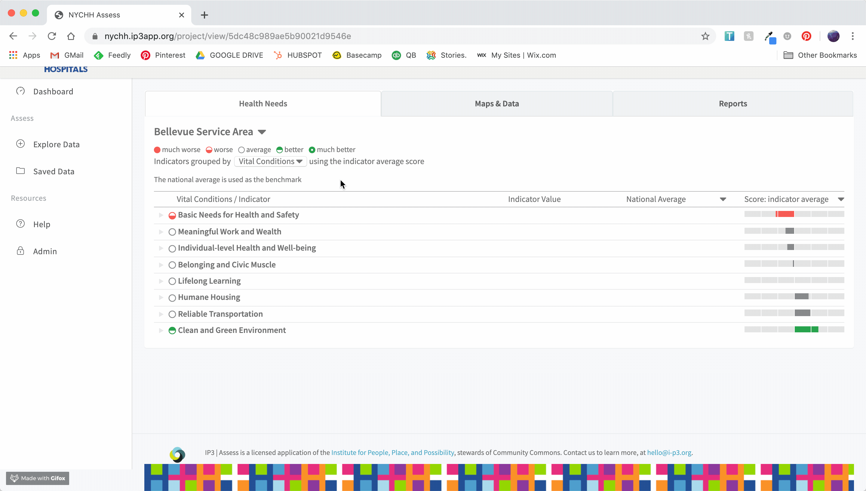The height and width of the screenshot is (491, 866).
Task: Open the Apps grid bookmark
Action: click(x=25, y=55)
